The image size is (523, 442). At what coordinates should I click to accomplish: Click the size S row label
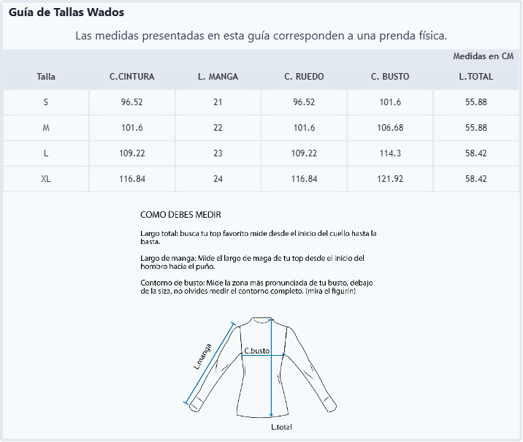pyautogui.click(x=46, y=102)
